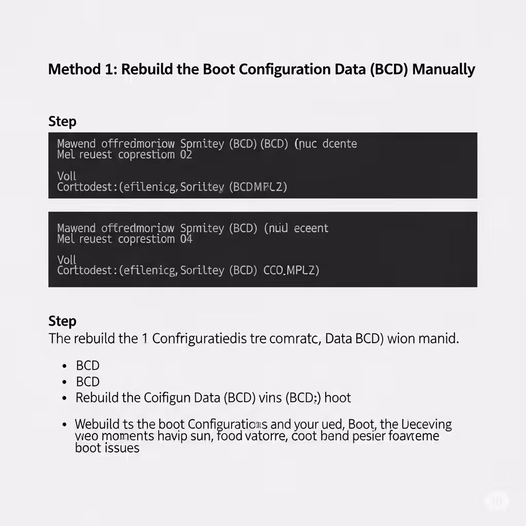Click the sentence beginning "The rebuild the 1"
This screenshot has width=526, height=526.
tap(254, 339)
